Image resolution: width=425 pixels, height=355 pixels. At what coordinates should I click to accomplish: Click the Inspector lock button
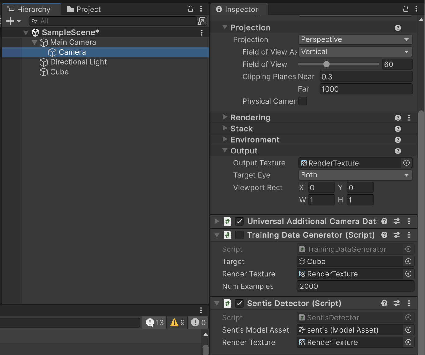point(406,9)
